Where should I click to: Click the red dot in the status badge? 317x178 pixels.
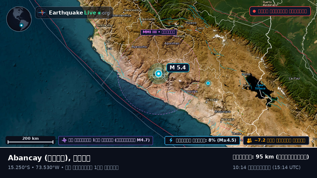click(x=254, y=11)
